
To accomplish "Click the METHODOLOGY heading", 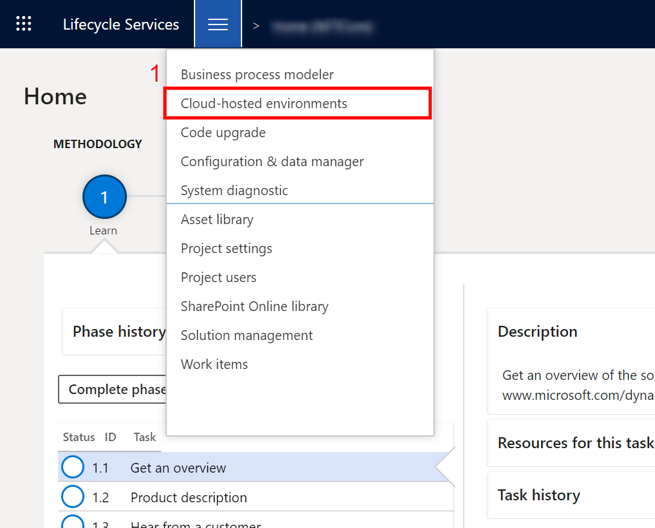I will (x=98, y=144).
